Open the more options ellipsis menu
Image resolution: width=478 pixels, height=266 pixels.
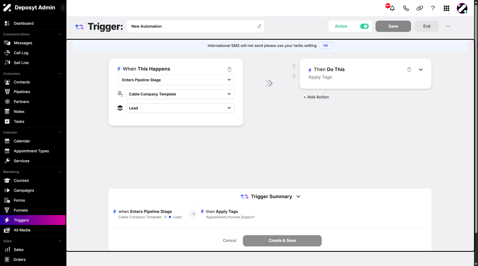pos(448,26)
